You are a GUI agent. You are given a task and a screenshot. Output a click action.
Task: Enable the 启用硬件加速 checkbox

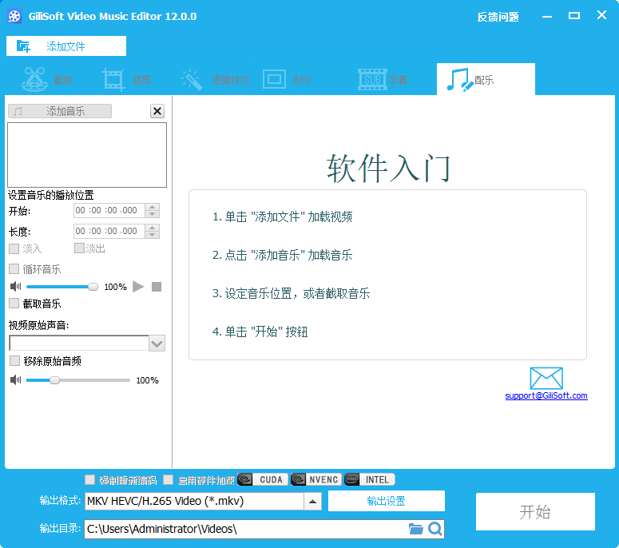coord(169,479)
